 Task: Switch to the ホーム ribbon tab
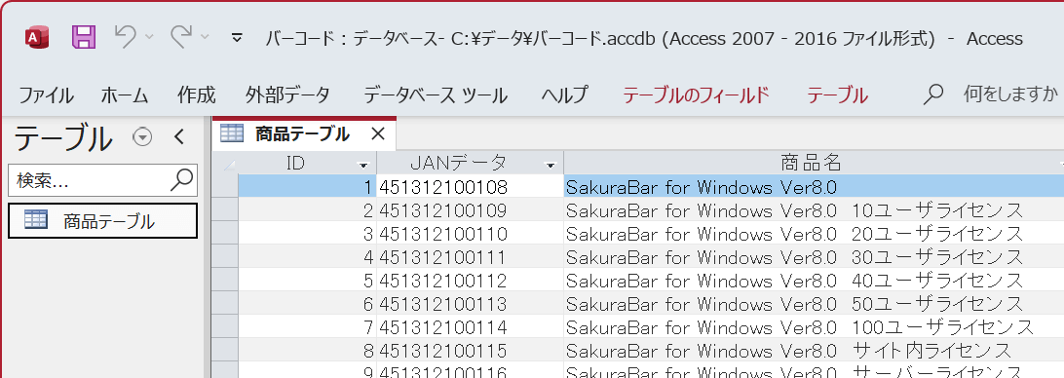pyautogui.click(x=124, y=95)
